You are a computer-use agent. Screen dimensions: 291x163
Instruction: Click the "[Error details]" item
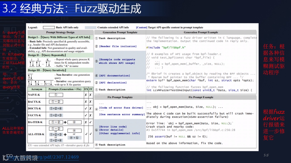click(x=111, y=130)
